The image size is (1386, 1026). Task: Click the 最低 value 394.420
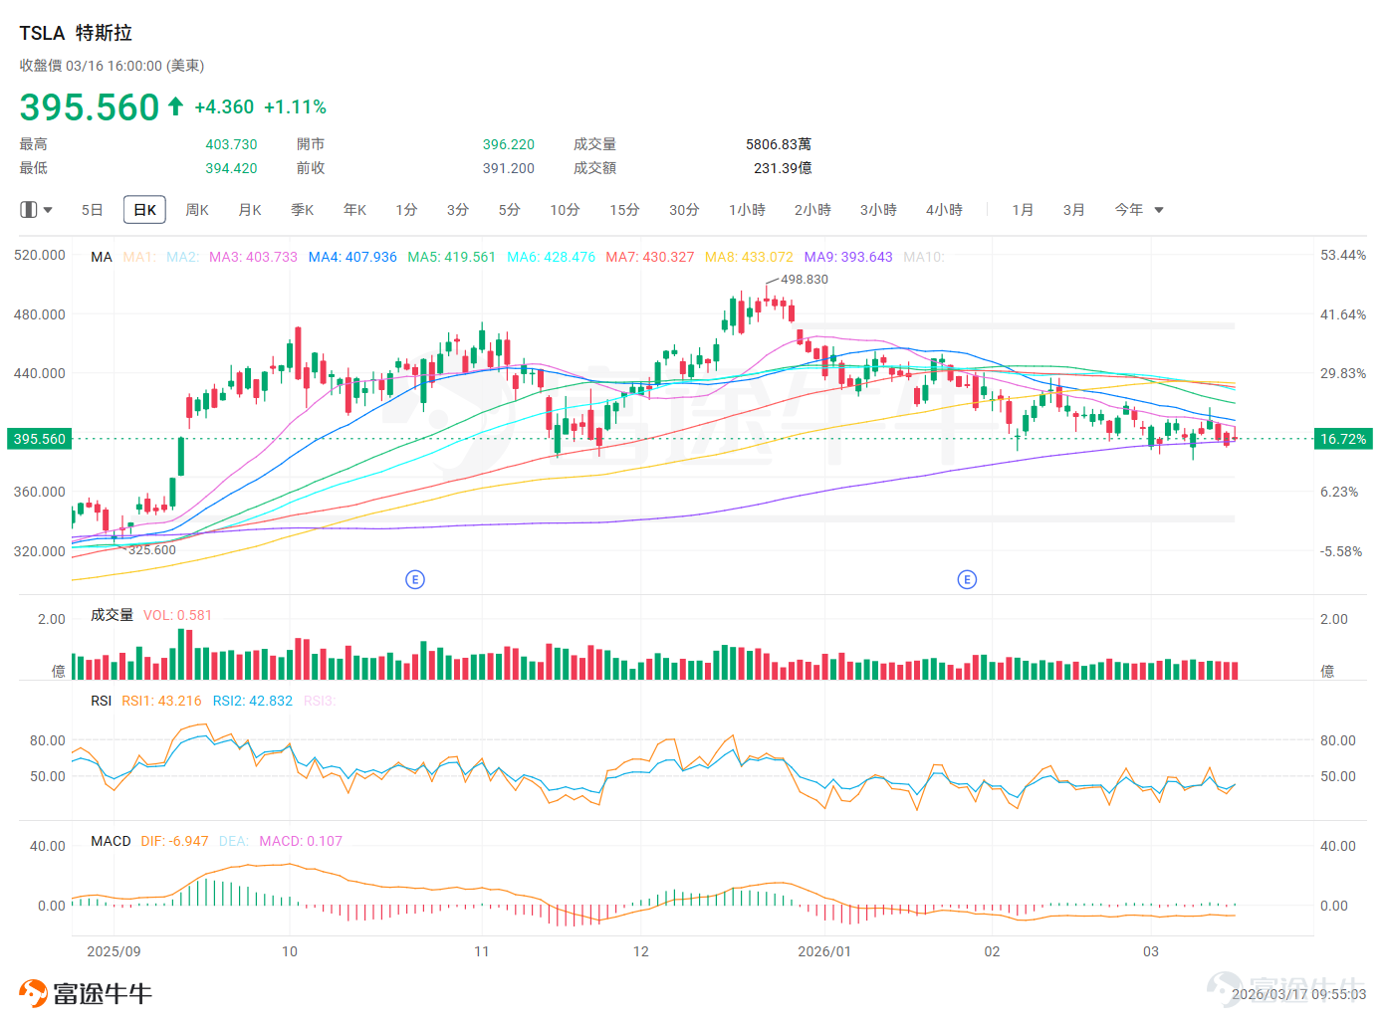(231, 168)
